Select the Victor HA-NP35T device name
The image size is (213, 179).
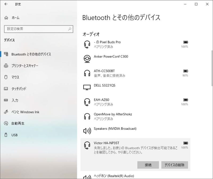click(x=106, y=143)
